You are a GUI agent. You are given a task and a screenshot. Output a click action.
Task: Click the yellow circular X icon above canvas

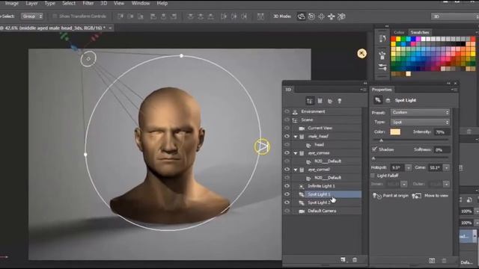[361, 54]
